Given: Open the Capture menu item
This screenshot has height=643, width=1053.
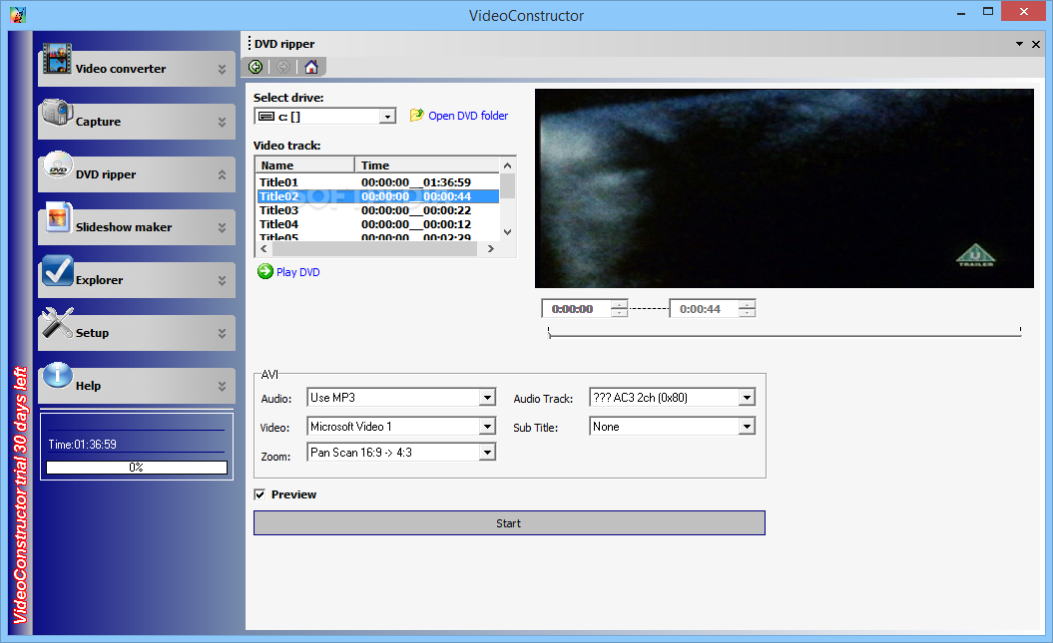Looking at the screenshot, I should point(137,122).
